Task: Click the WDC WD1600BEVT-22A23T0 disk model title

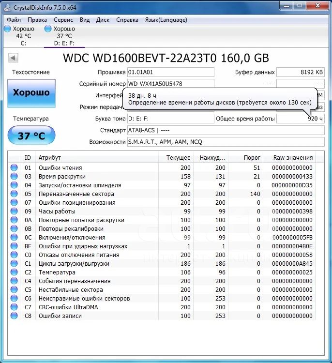Action: (x=166, y=58)
